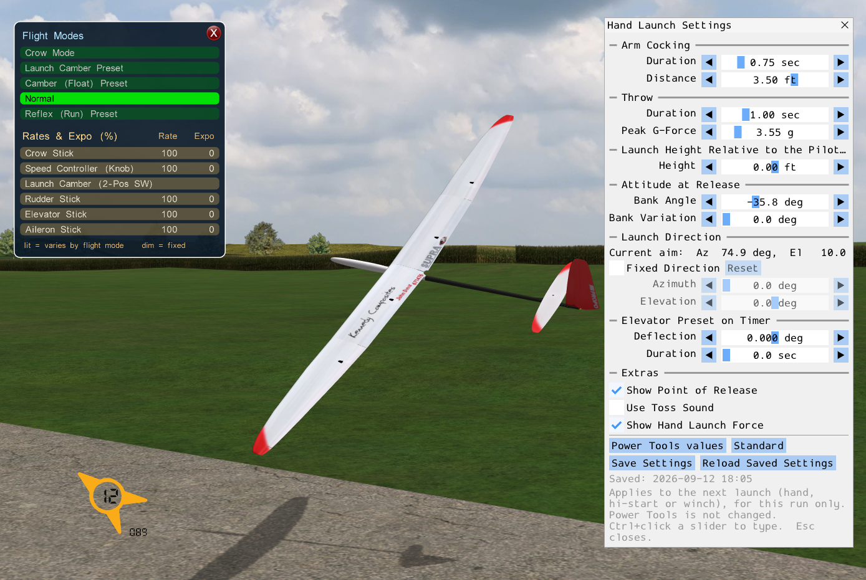This screenshot has height=580, width=866.
Task: Click Save Settings
Action: [x=652, y=463]
